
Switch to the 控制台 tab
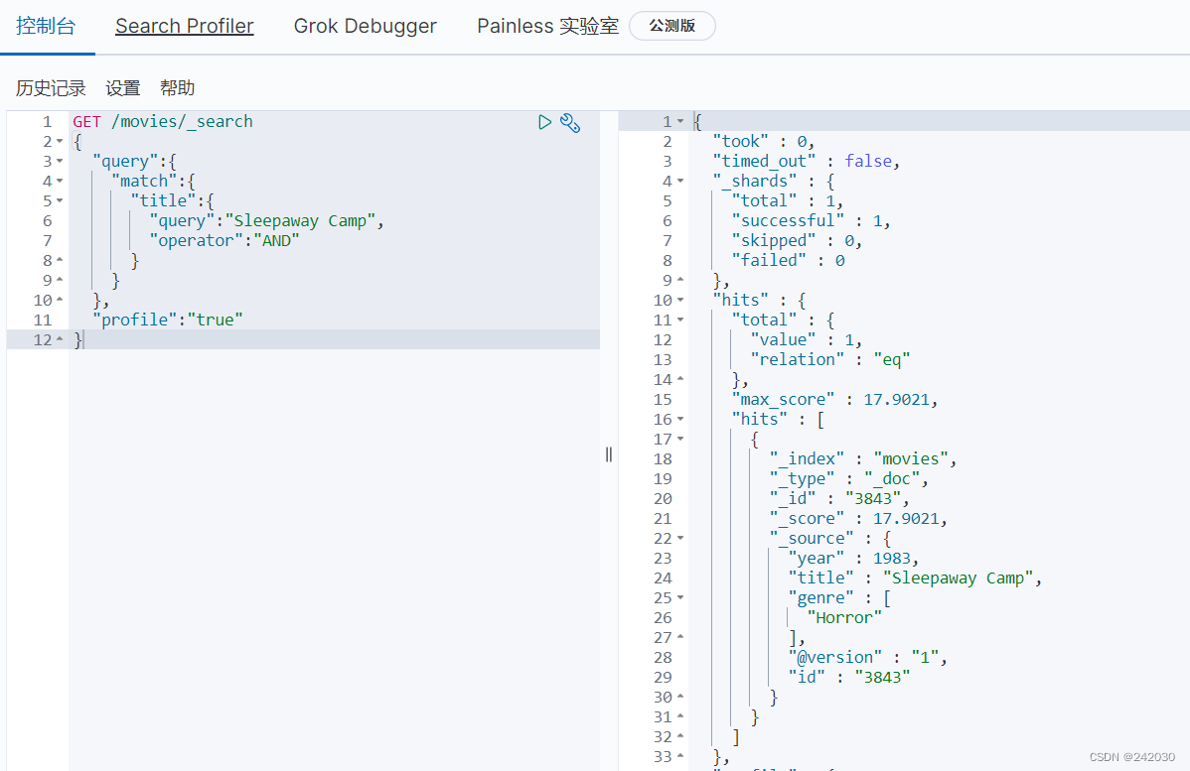click(x=46, y=26)
